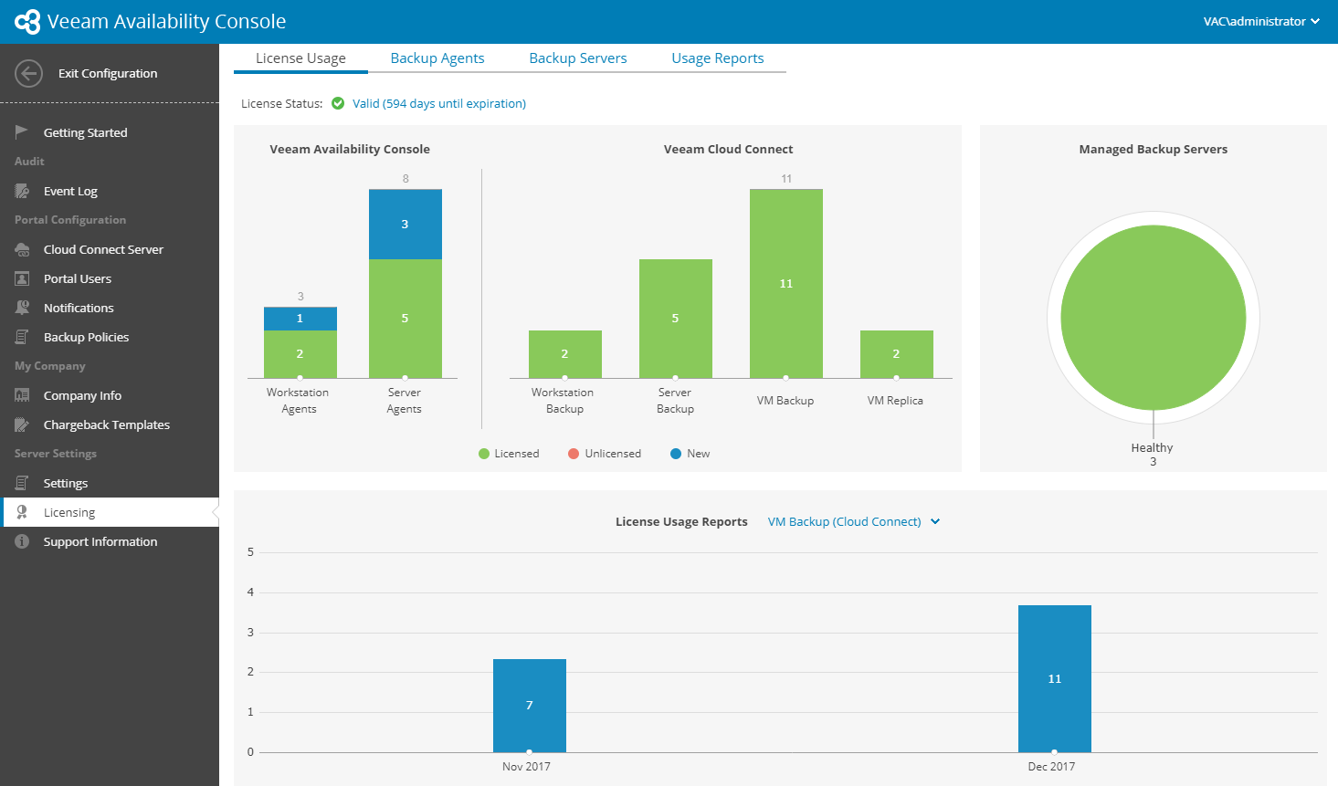Click the Nov 2017 usage report bar

pos(530,706)
